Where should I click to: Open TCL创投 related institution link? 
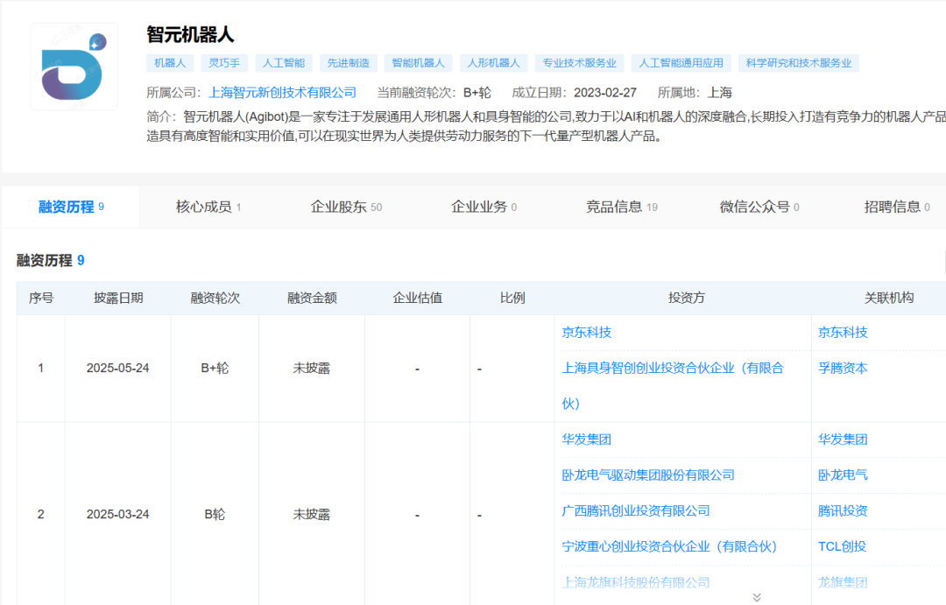click(x=843, y=546)
